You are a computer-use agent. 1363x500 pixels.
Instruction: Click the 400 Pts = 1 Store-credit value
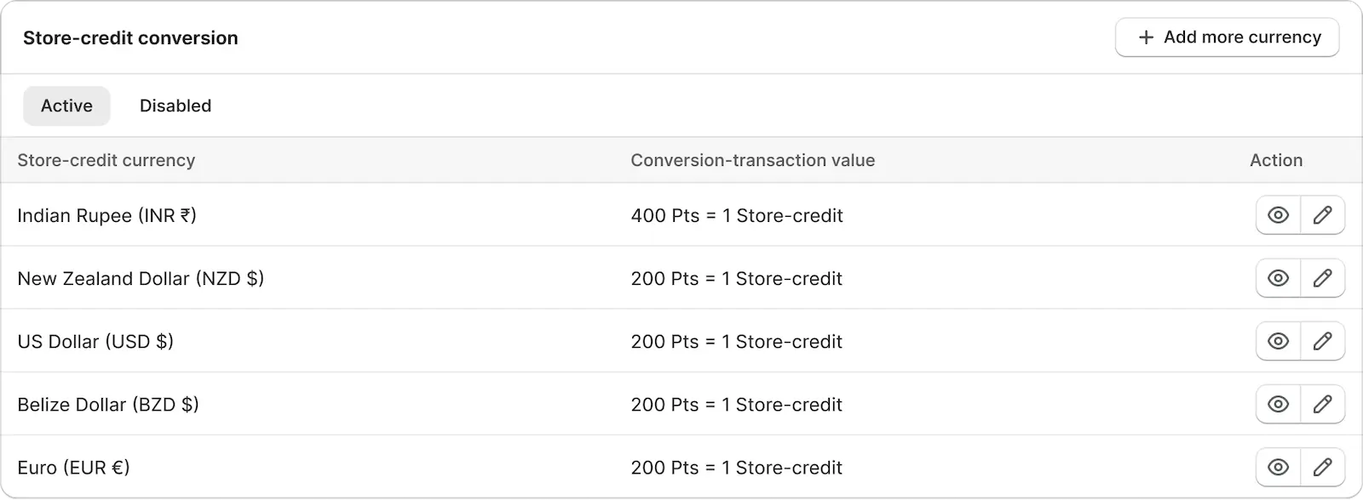click(737, 215)
